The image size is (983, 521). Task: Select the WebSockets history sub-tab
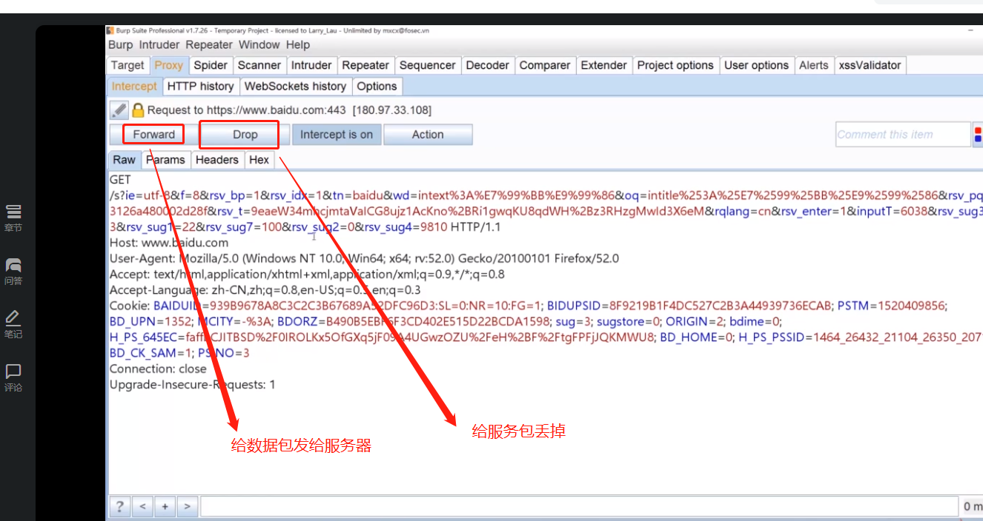[295, 86]
